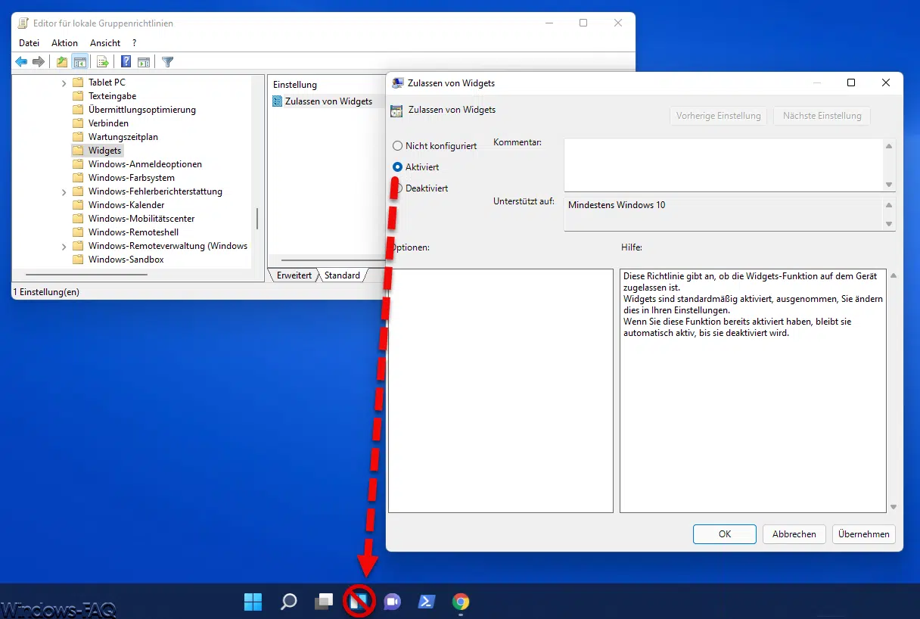Click the Filter funnel toolbar icon
920x619 pixels.
(x=168, y=62)
